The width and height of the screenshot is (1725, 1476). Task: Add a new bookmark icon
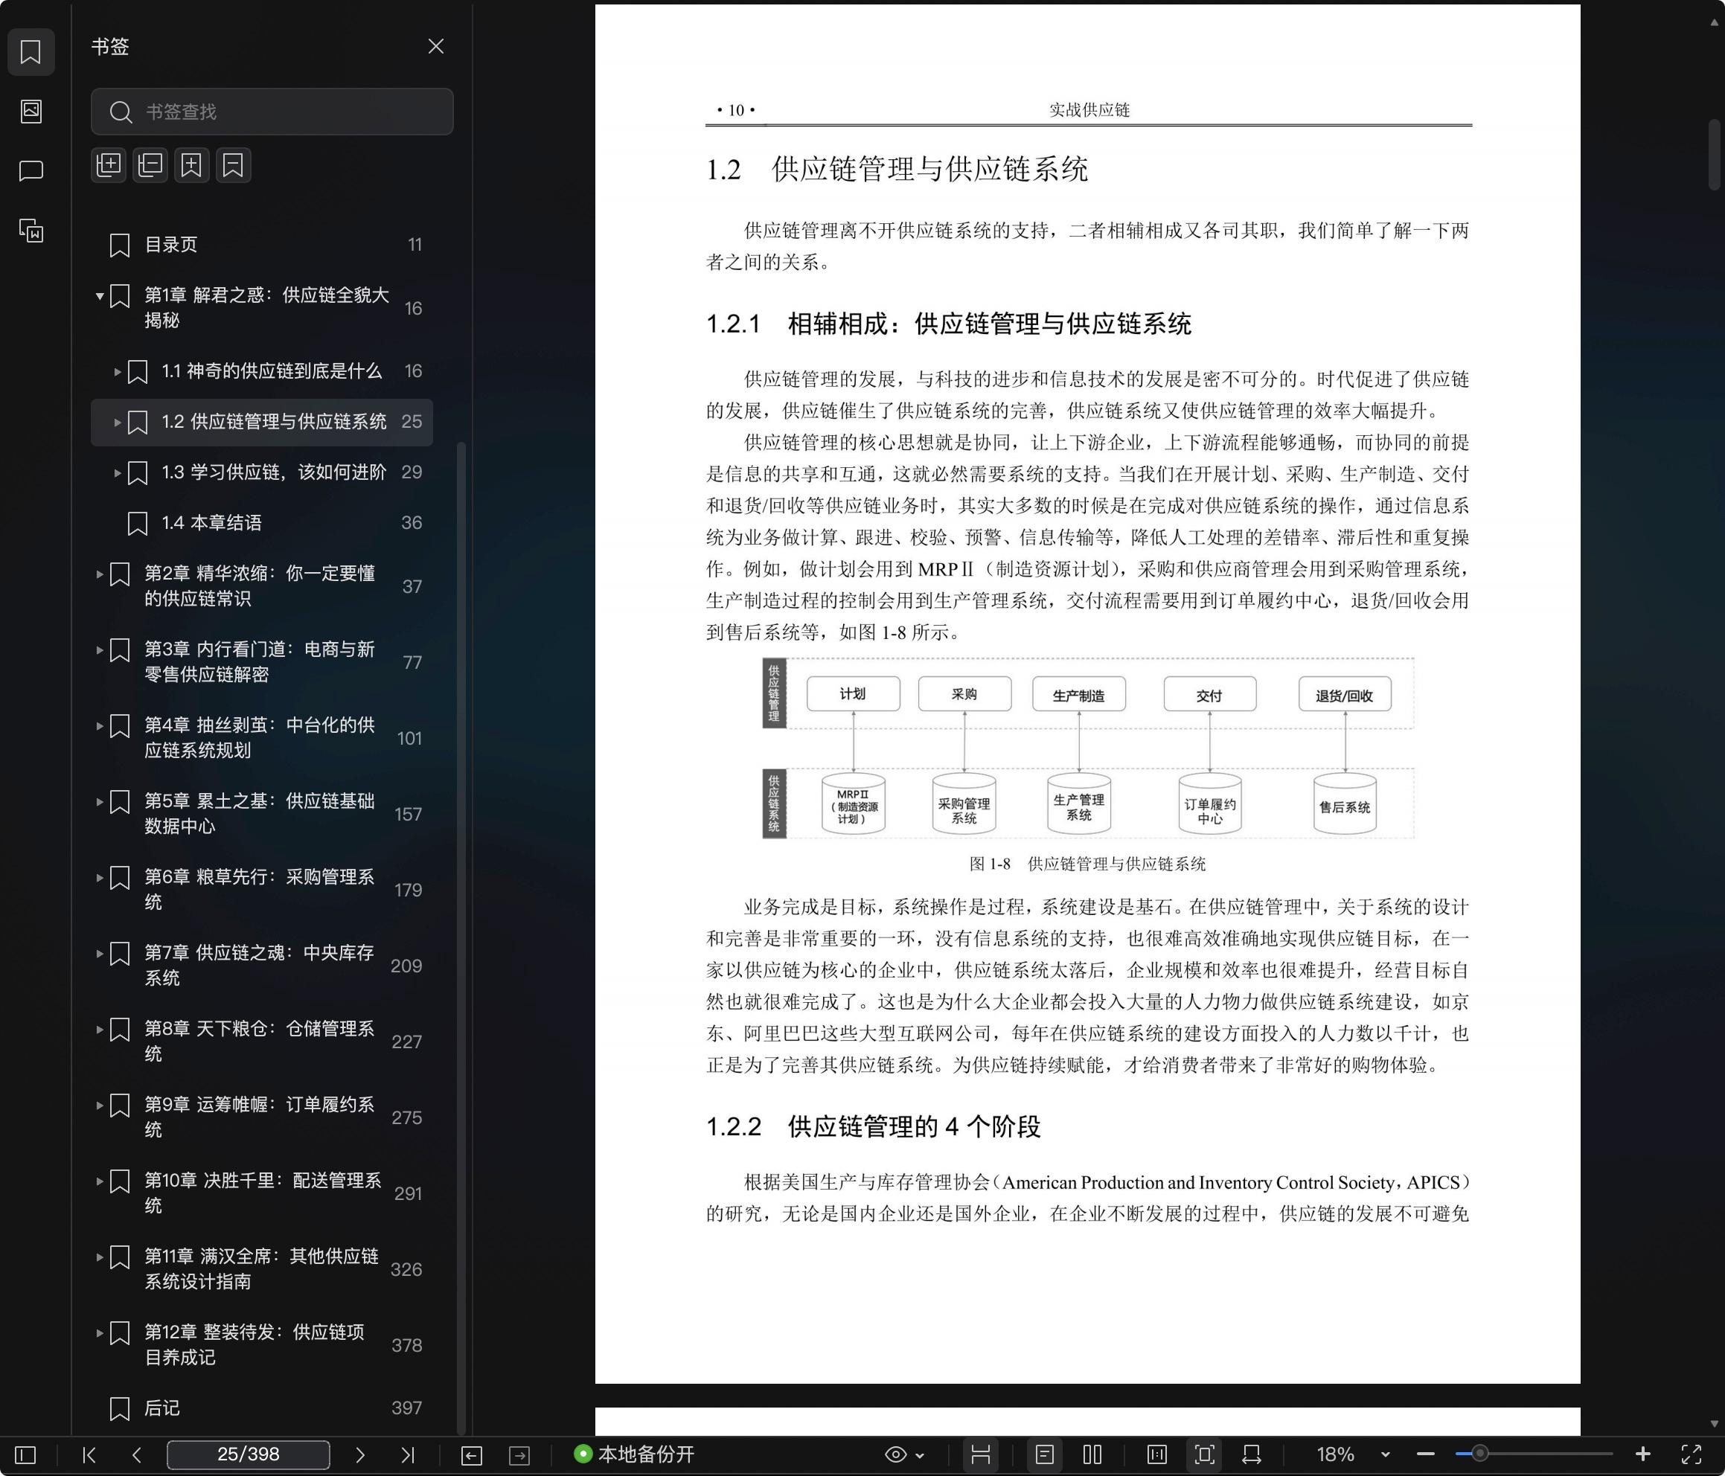pos(191,165)
